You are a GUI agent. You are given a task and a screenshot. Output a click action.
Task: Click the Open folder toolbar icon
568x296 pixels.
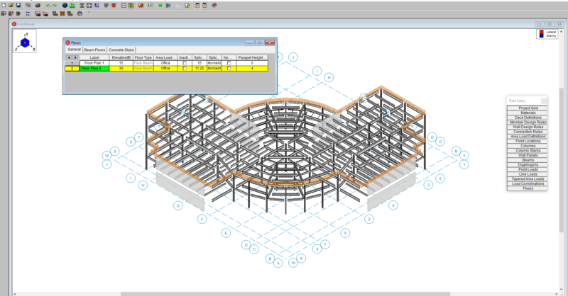click(11, 4)
